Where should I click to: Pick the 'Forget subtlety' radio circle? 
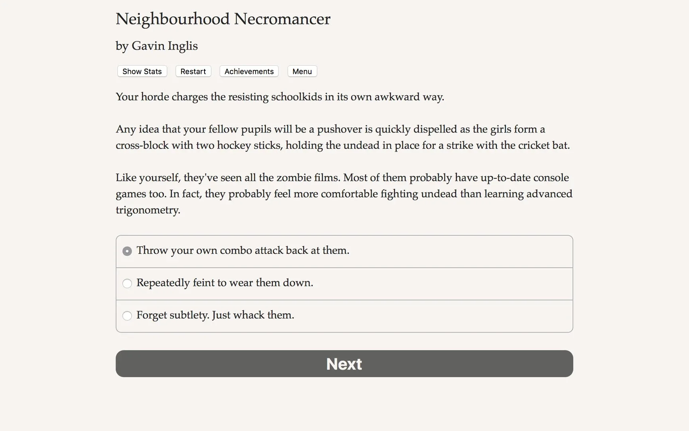tap(127, 316)
